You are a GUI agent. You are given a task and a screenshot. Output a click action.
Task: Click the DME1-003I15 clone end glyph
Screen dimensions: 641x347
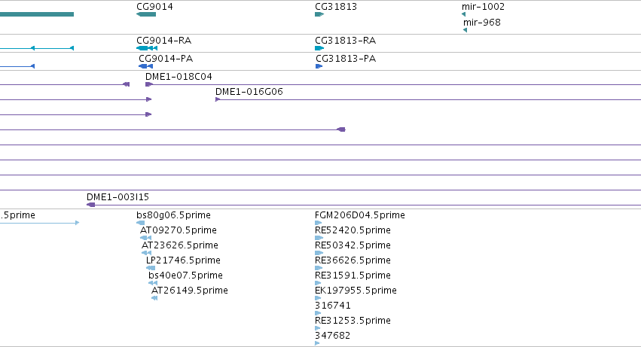click(90, 205)
